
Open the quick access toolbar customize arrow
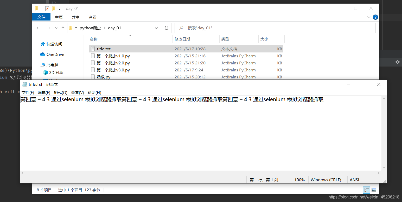(59, 9)
